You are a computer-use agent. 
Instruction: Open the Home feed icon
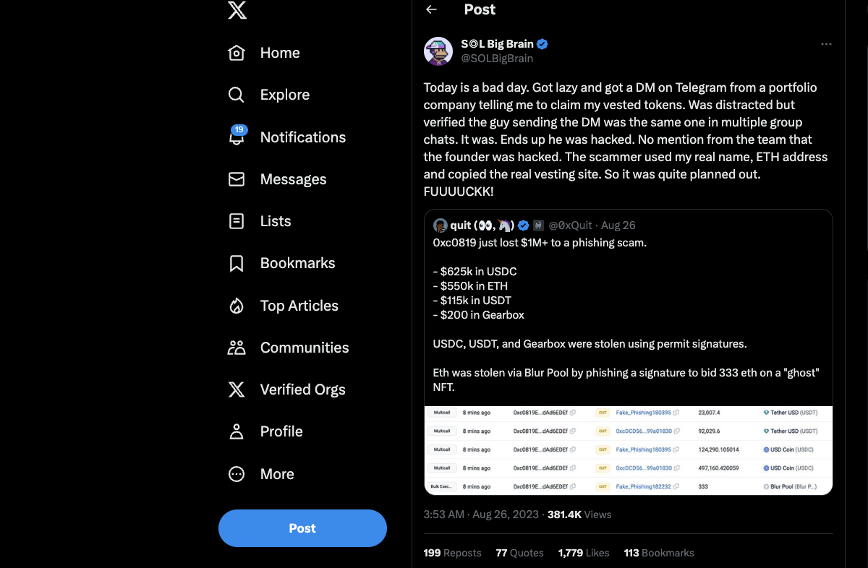(x=237, y=52)
